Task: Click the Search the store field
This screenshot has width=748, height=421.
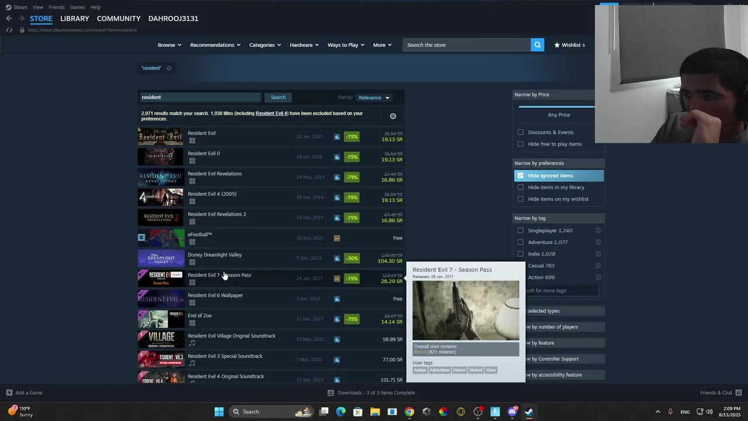Action: pos(466,45)
